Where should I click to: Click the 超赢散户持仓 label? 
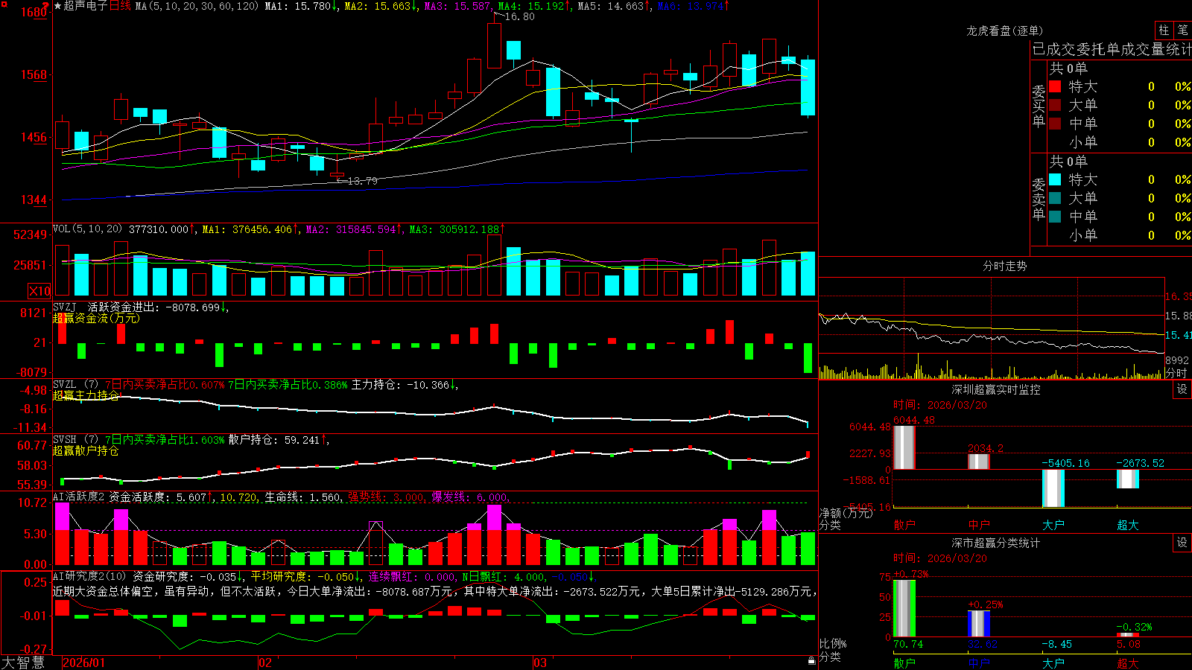click(x=86, y=450)
